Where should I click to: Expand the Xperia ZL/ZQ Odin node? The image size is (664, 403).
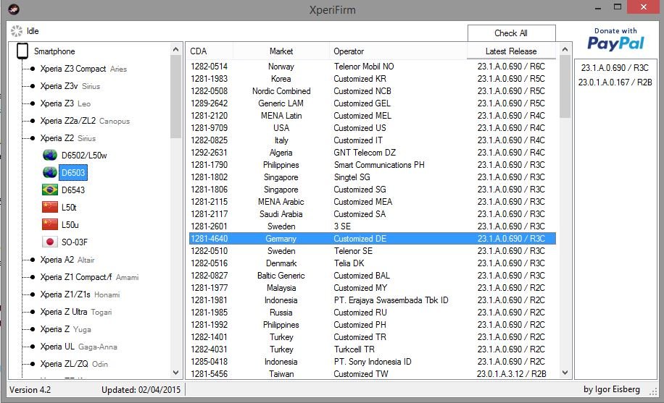coord(32,364)
